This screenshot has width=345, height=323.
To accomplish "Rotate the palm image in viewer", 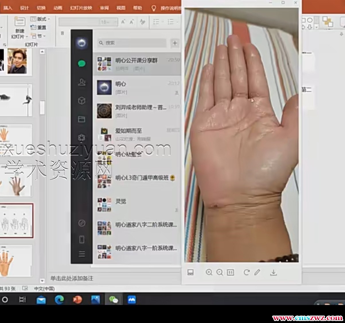I will [246, 272].
